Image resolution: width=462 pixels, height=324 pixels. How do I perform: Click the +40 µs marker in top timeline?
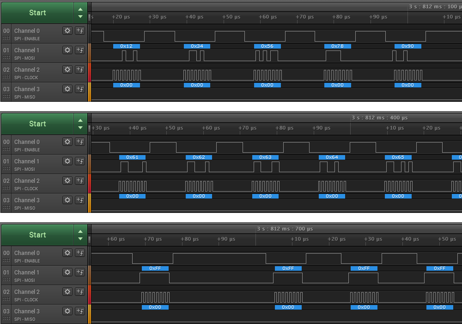pyautogui.click(x=194, y=17)
